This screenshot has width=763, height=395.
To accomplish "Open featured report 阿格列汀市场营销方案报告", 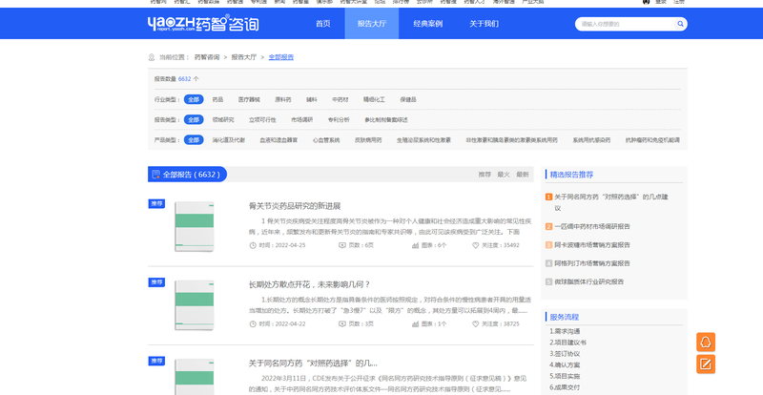I will (x=592, y=263).
